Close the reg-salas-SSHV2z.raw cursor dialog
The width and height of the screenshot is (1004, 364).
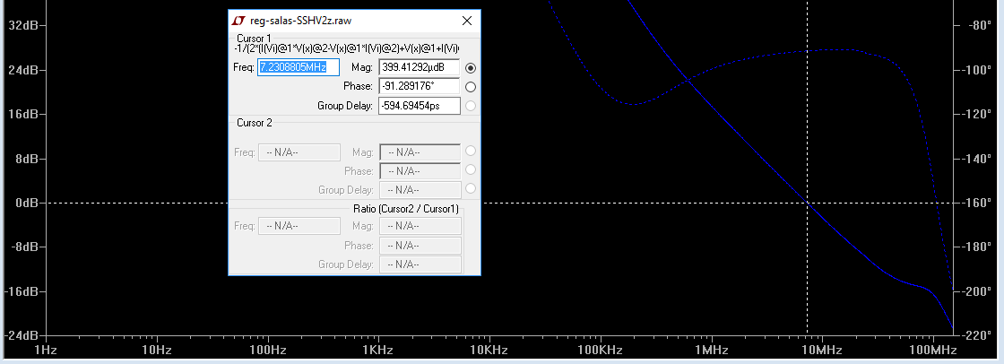click(467, 21)
